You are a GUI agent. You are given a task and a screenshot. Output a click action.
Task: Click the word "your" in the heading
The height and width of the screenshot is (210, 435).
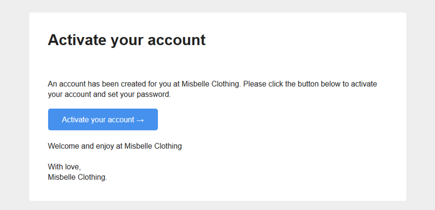point(127,40)
